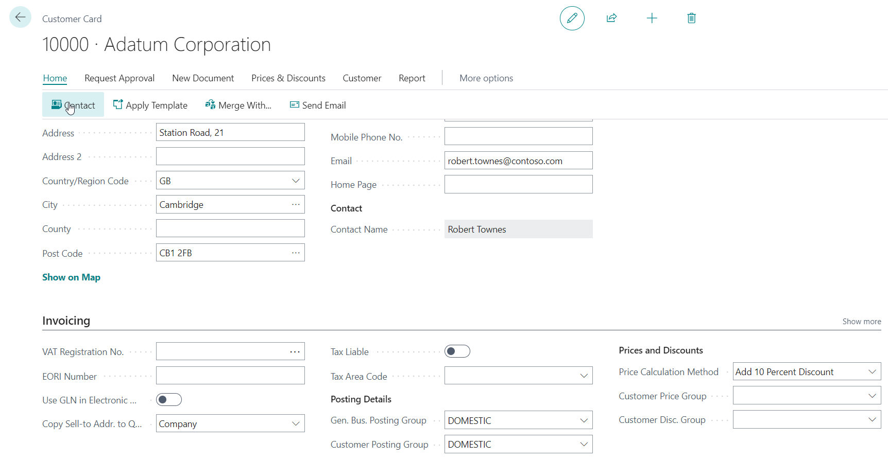Click the EORI Number field
This screenshot has width=888, height=460.
230,376
